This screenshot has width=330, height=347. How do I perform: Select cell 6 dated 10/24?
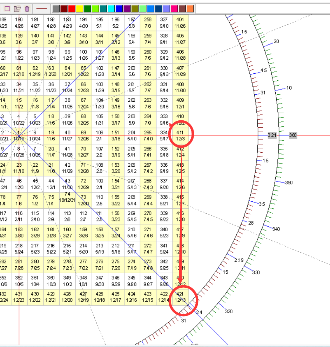[35, 136]
